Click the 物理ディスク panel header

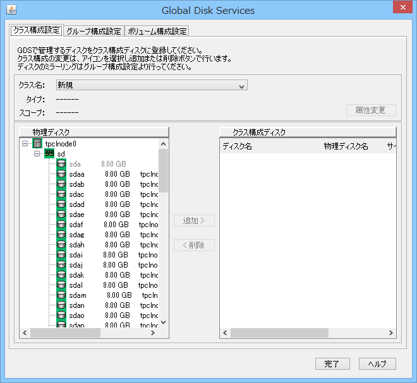point(94,132)
